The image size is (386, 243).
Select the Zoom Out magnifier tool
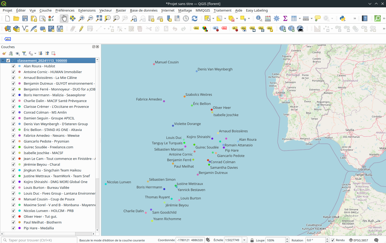[x=90, y=18]
